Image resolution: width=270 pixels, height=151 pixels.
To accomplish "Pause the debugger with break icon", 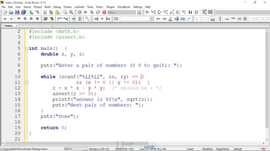I will click(190, 12).
